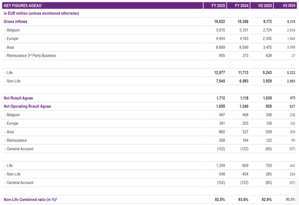Click Non-Life operating result value 285
This screenshot has width=299, height=205.
pos(269,174)
